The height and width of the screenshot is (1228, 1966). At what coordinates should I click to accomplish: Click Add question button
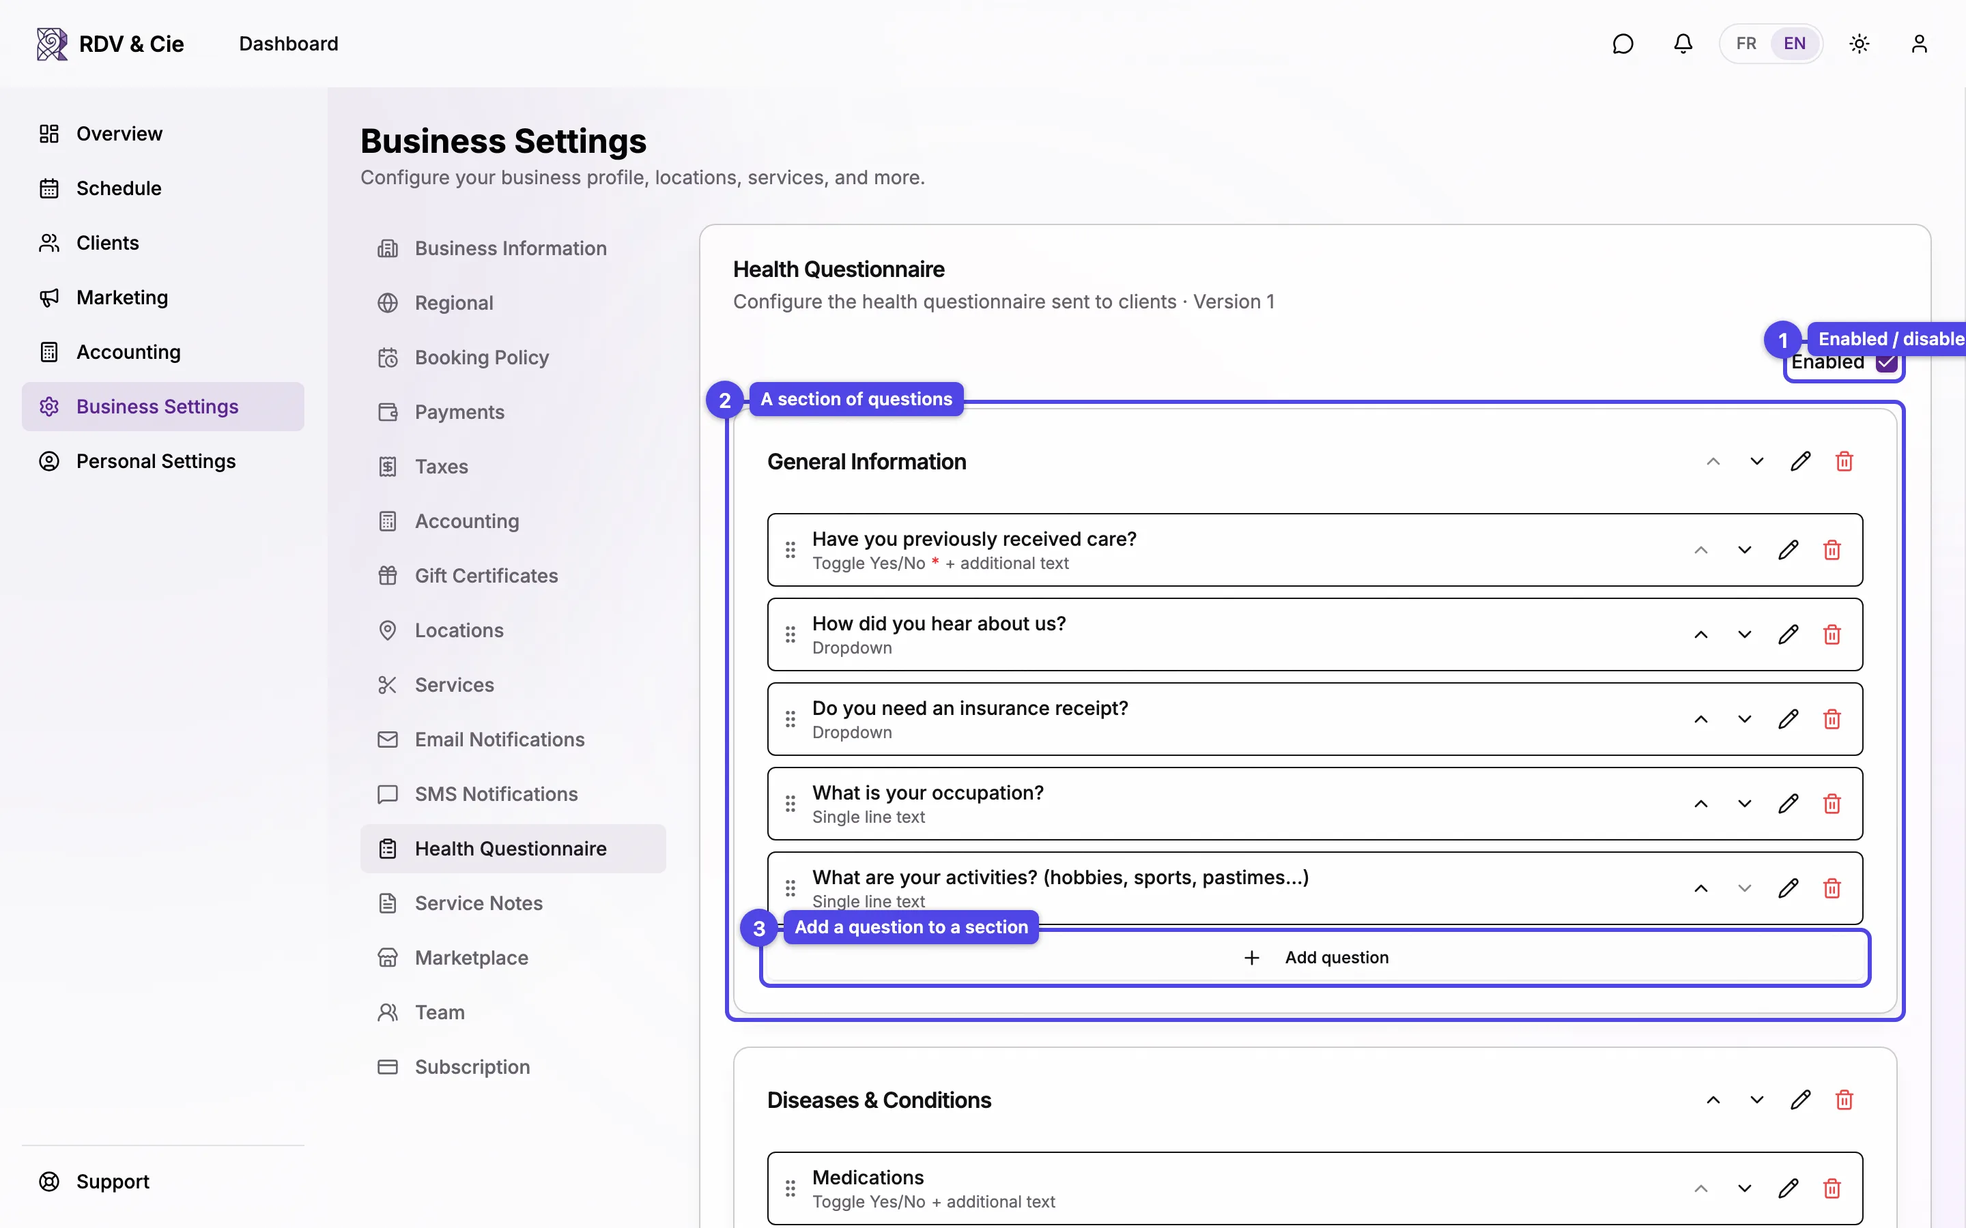[x=1315, y=958]
